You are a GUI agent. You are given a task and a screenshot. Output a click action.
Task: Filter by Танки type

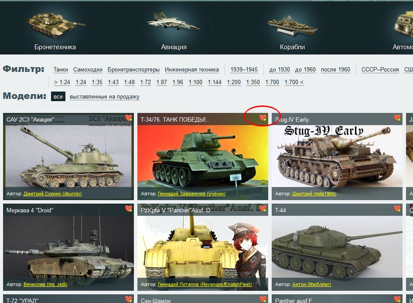(61, 70)
